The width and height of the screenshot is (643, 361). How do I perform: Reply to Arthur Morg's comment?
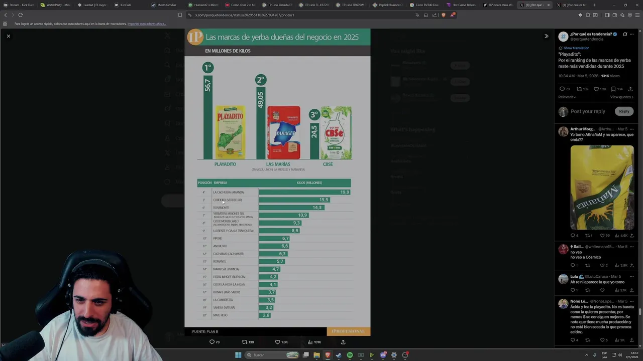coord(572,235)
